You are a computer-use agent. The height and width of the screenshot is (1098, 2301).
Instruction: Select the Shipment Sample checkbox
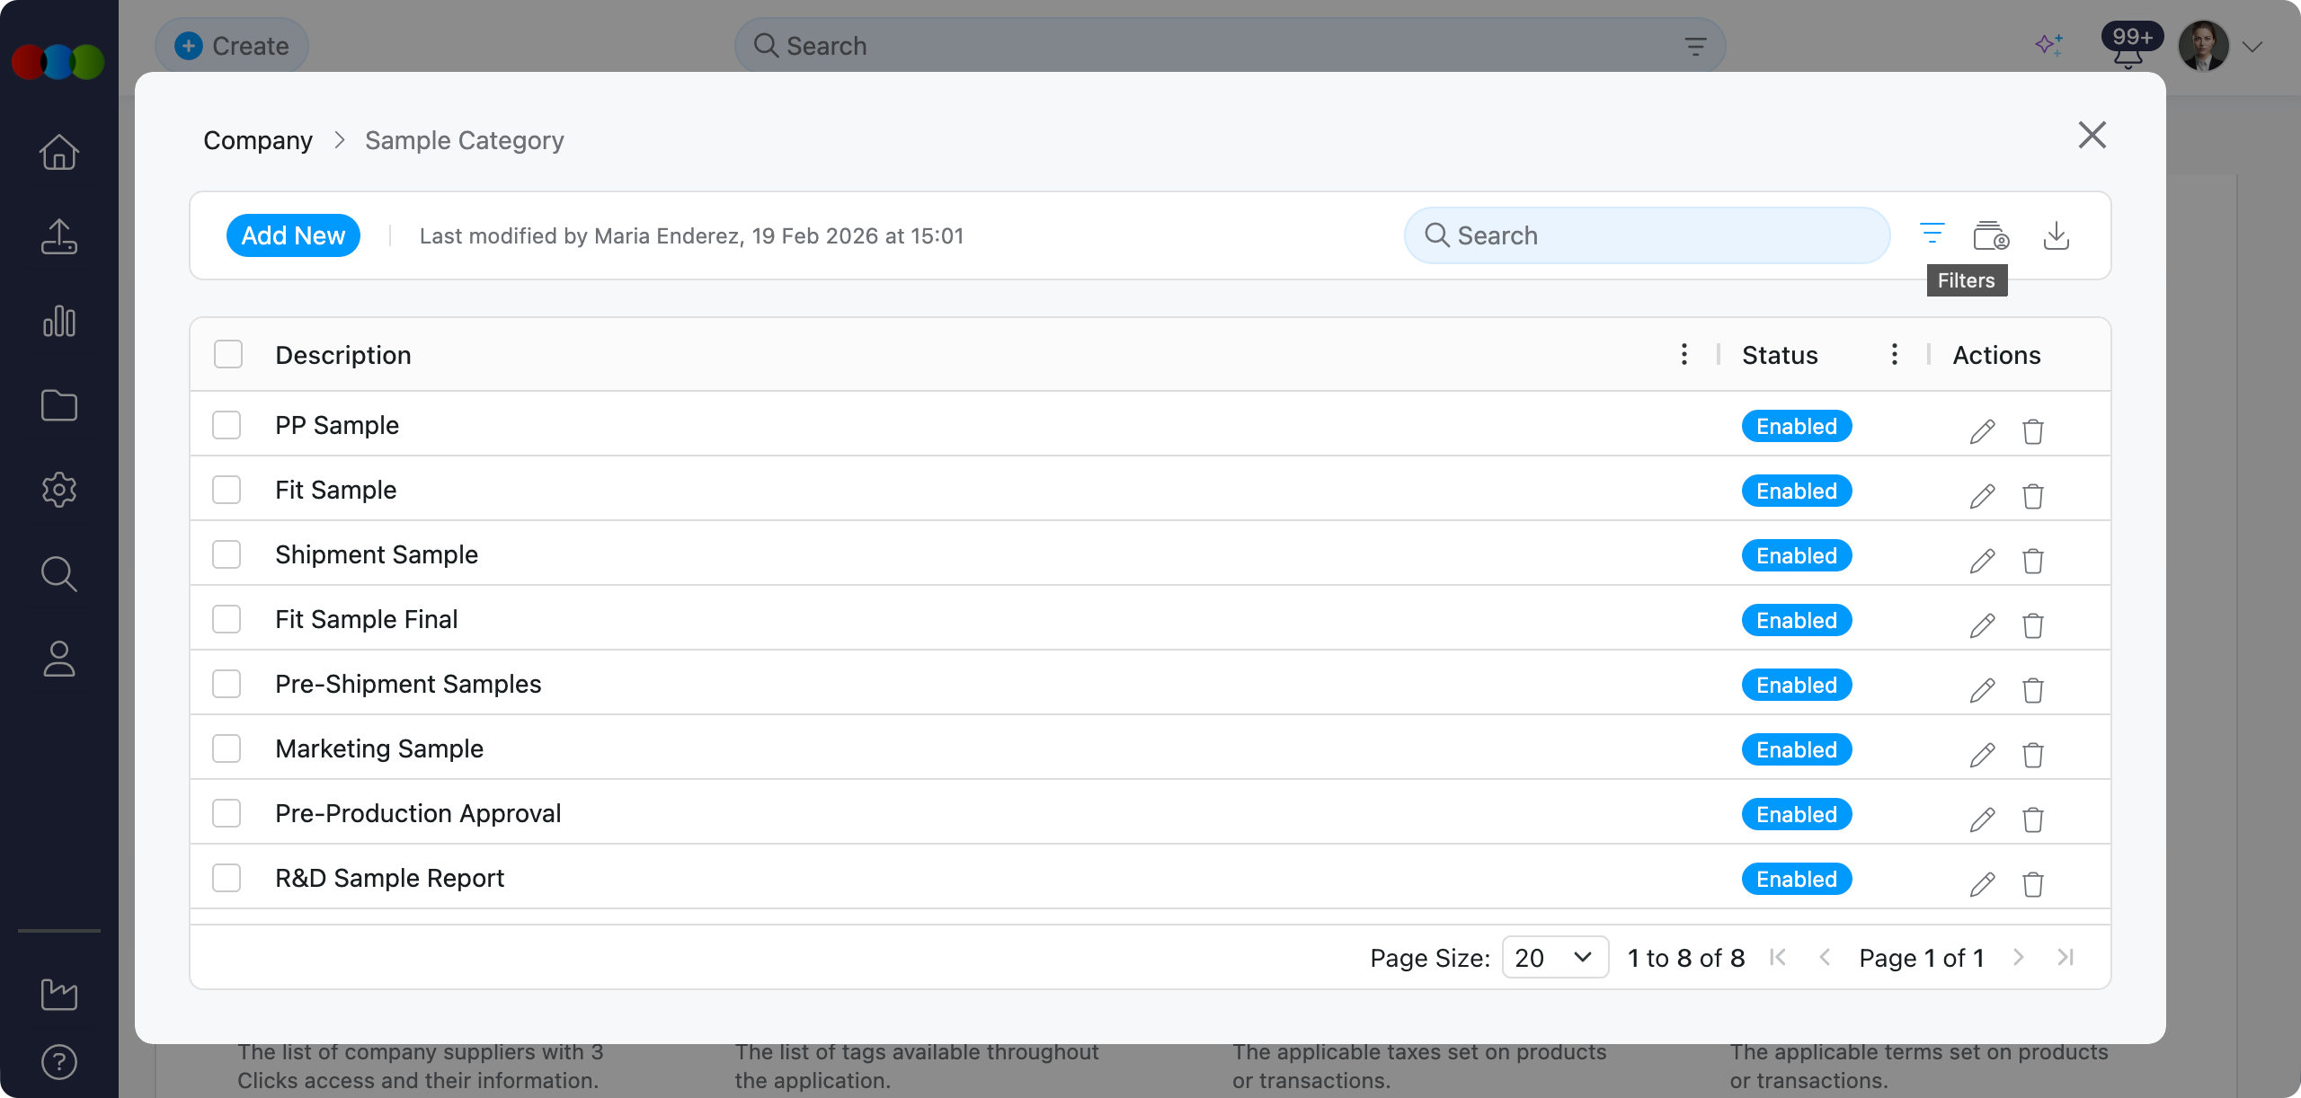point(227,554)
